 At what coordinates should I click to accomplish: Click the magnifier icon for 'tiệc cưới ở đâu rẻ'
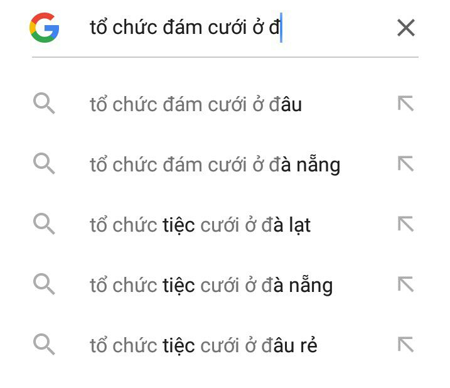pos(44,344)
